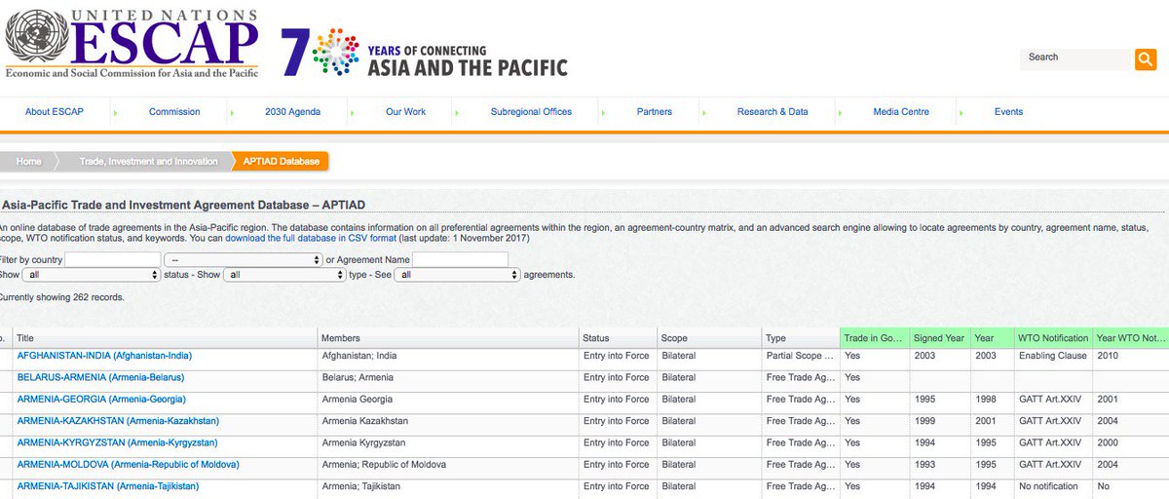Download the full database in CSV format
This screenshot has width=1169, height=499.
tap(311, 238)
